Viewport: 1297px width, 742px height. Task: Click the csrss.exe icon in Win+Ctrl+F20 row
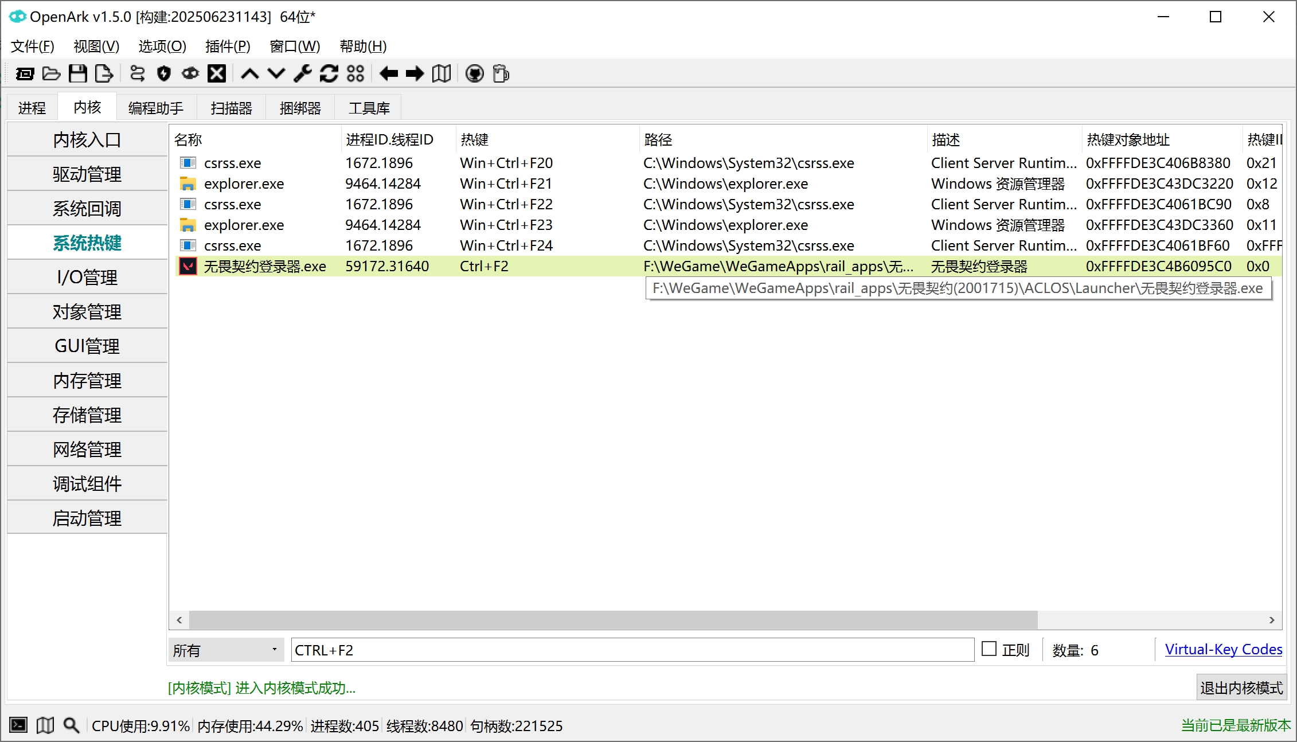187,163
